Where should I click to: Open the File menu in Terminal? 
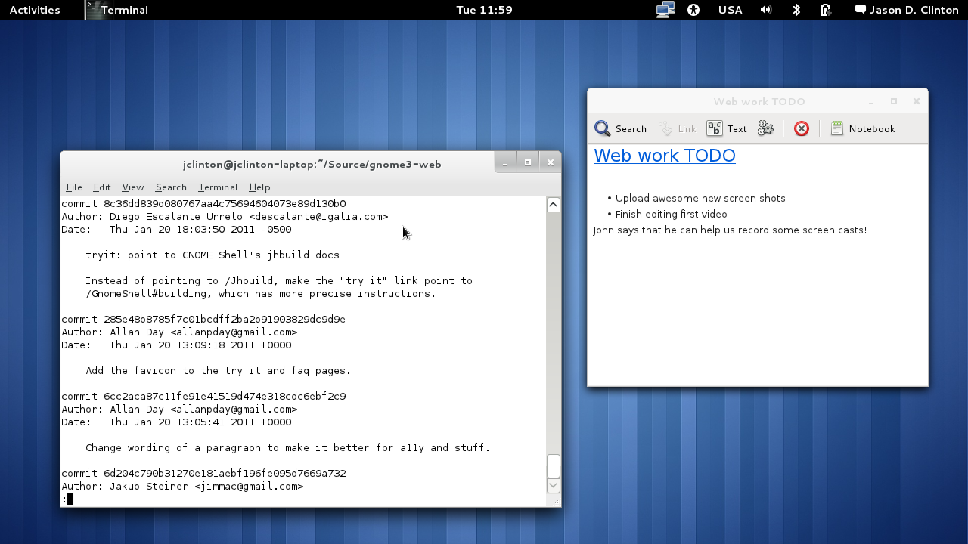73,187
